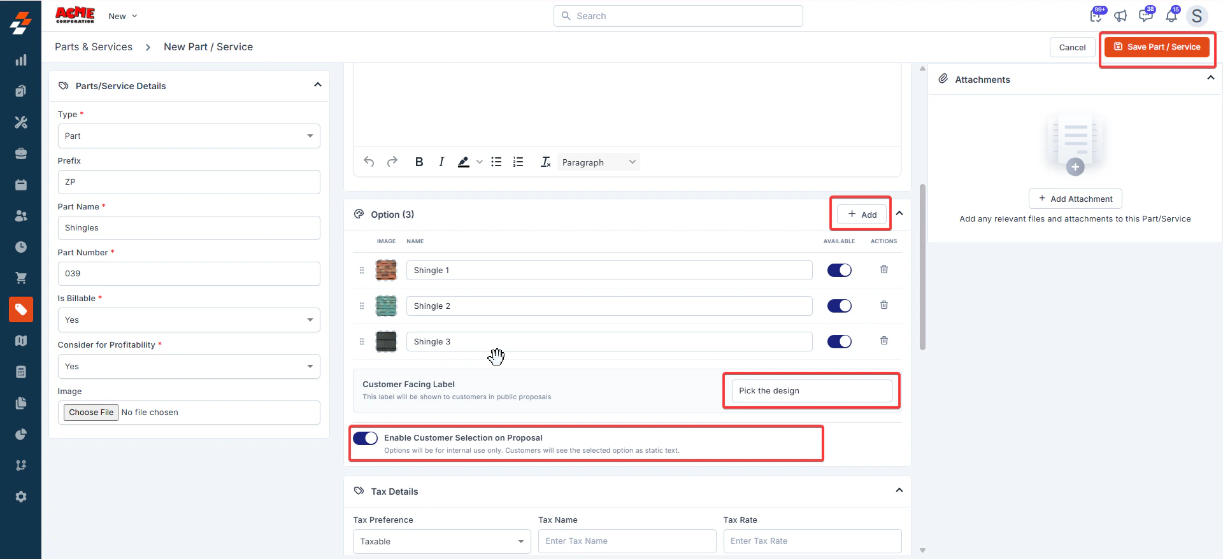The width and height of the screenshot is (1223, 559).
Task: Open the Shingle 2 teal image thumbnail
Action: (386, 306)
